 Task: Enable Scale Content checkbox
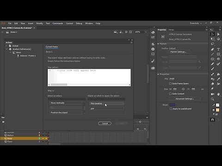tap(170, 94)
